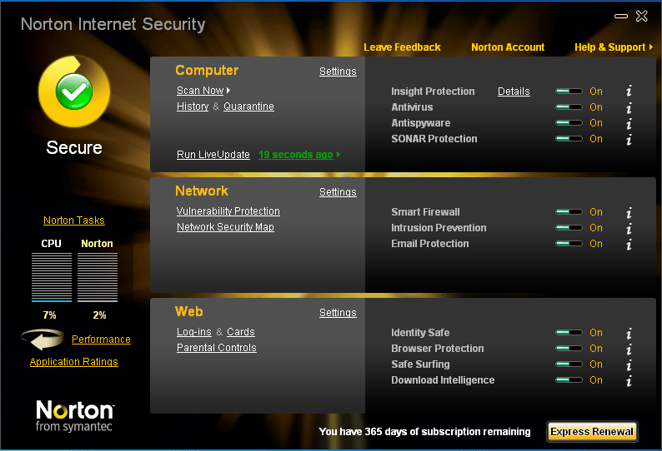Open info icon for Email Protection
Image resolution: width=662 pixels, height=451 pixels.
click(x=629, y=244)
